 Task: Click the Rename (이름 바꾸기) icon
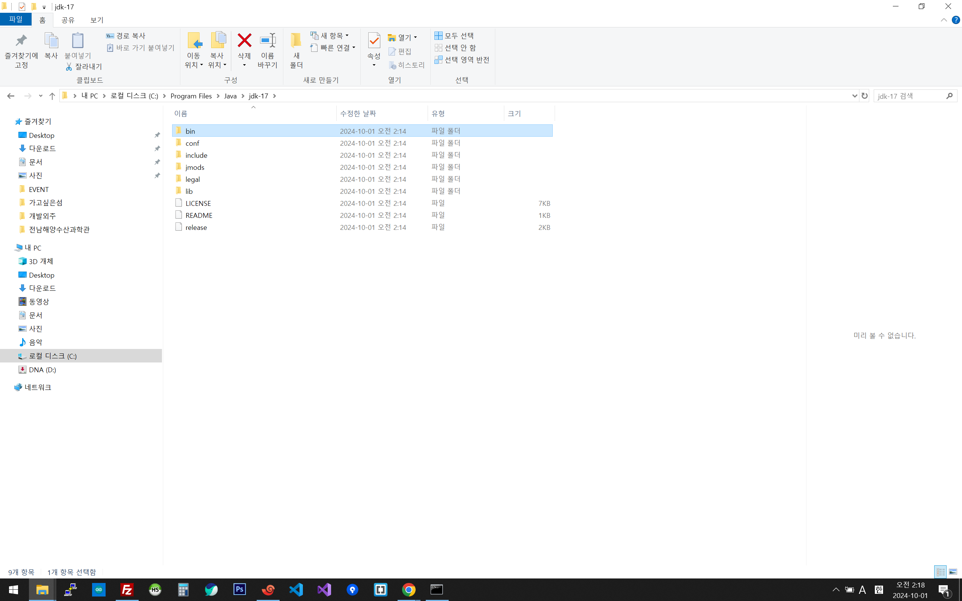pos(267,41)
